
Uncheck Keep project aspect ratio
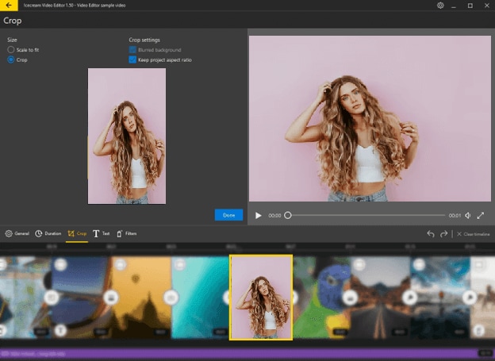(x=133, y=60)
